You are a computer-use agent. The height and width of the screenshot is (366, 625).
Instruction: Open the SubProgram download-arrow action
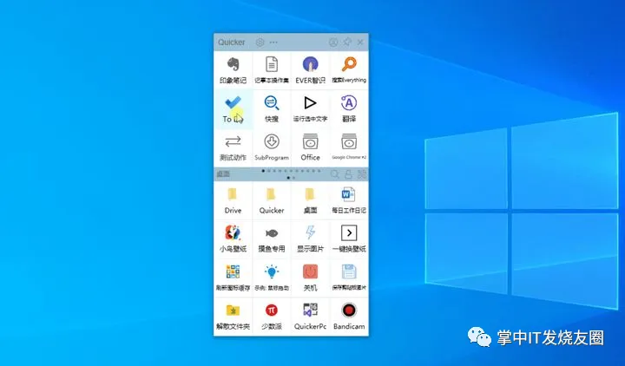coord(272,147)
